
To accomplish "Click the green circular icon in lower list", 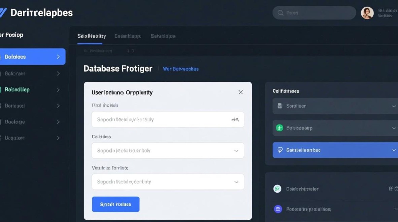I will coord(277,189).
